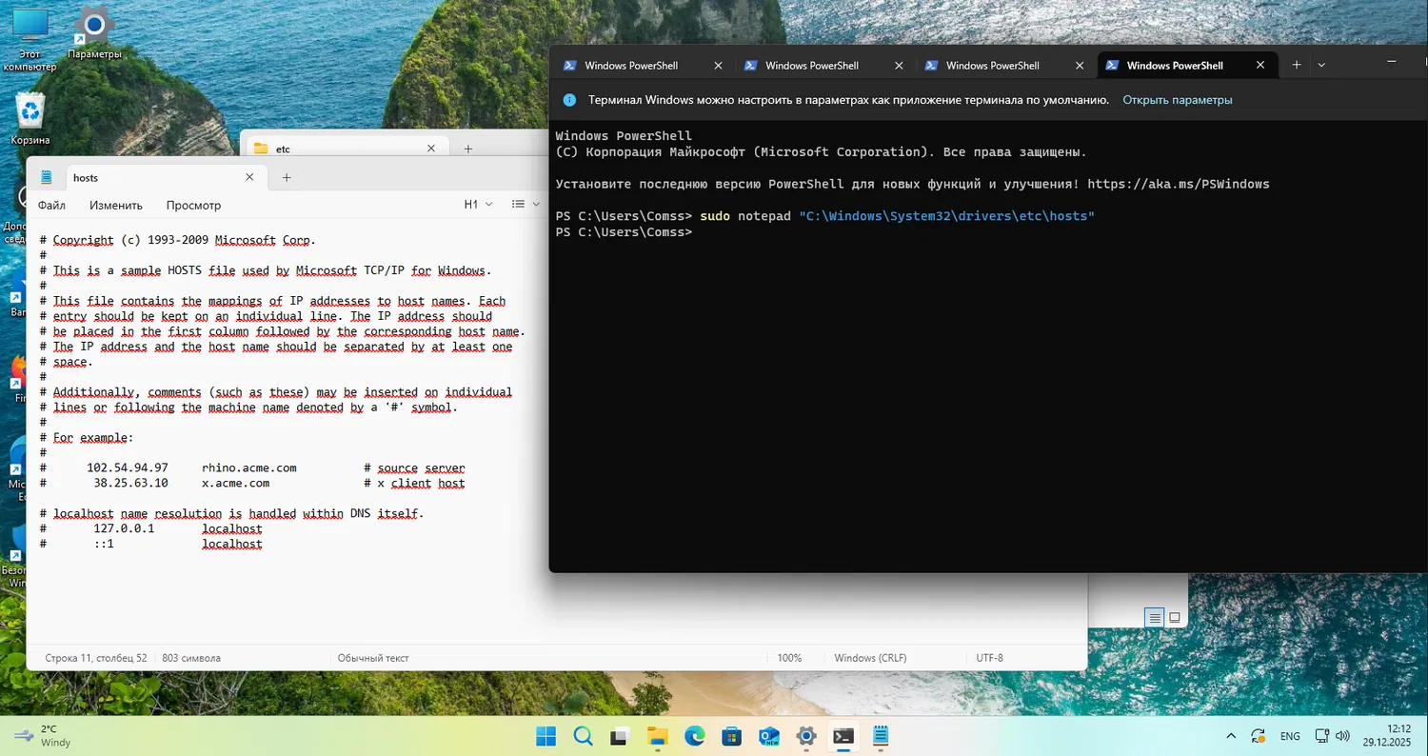Click the https://aka.ms/PSWindows URL in terminal
The image size is (1428, 756).
click(x=1179, y=184)
